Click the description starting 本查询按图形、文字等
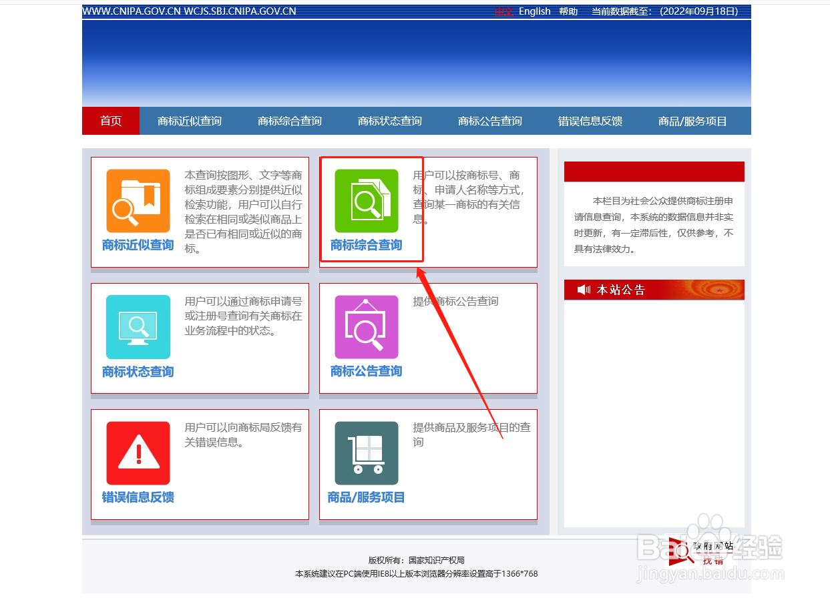This screenshot has width=830, height=602. coord(244,212)
